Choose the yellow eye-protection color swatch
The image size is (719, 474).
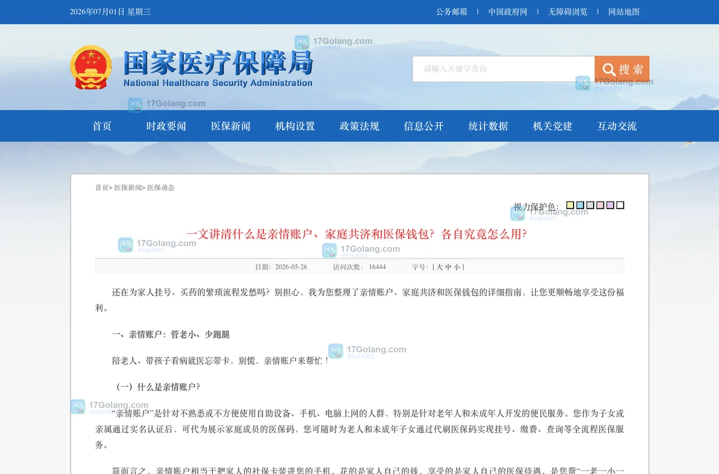(x=570, y=205)
